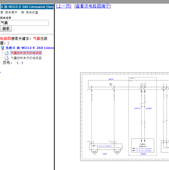169x170 pixels.
Task: Focus the 菜单搜索 input containing 气囊
Action: click(x=24, y=23)
